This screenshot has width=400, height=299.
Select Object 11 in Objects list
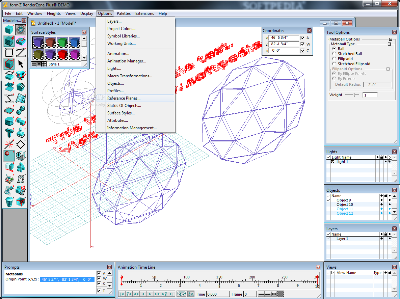(x=345, y=209)
